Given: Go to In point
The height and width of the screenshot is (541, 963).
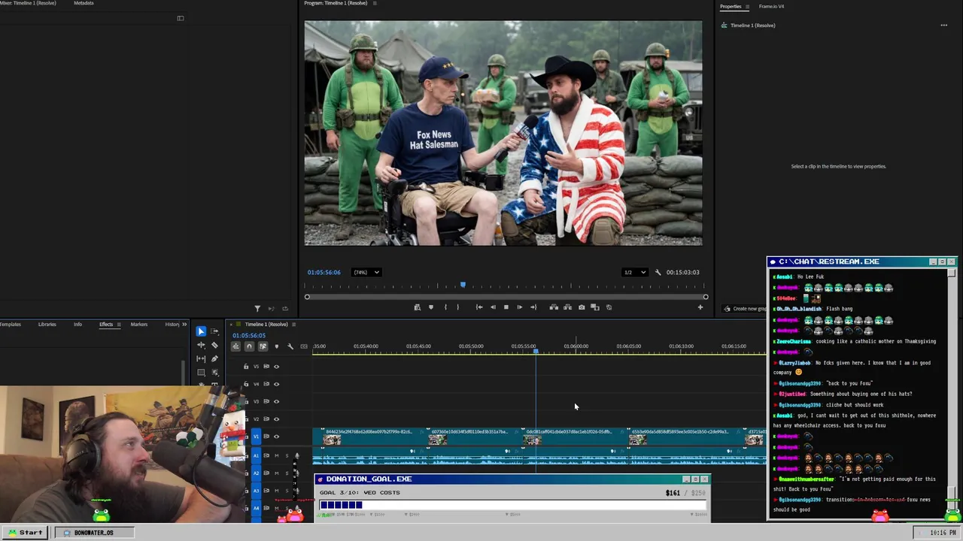Looking at the screenshot, I should coord(479,307).
